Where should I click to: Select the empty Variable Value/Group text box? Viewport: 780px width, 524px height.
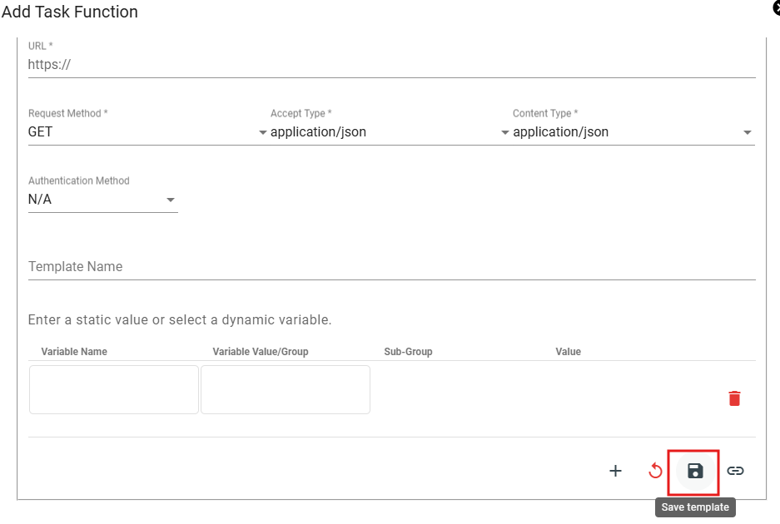pyautogui.click(x=286, y=389)
